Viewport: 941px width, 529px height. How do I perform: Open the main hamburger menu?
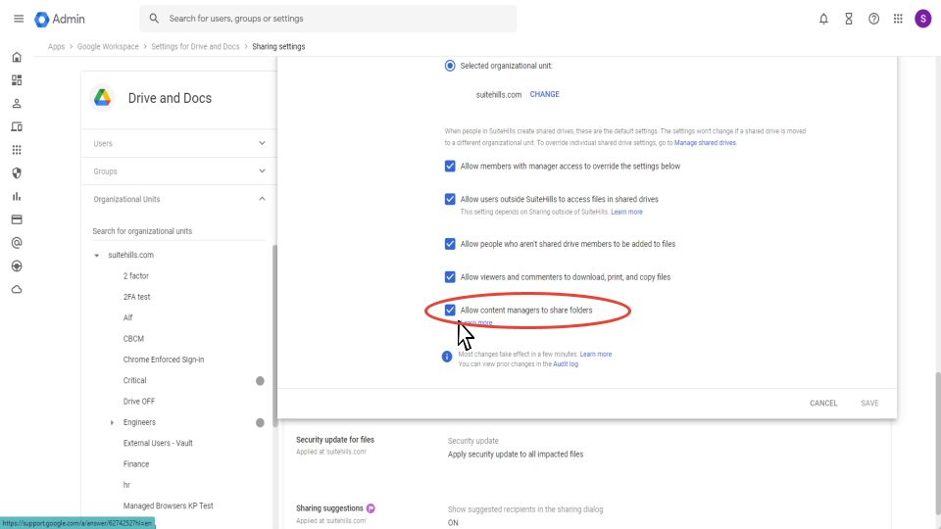(x=19, y=19)
